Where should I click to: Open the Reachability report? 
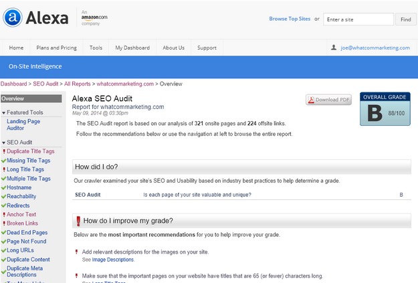(21, 197)
